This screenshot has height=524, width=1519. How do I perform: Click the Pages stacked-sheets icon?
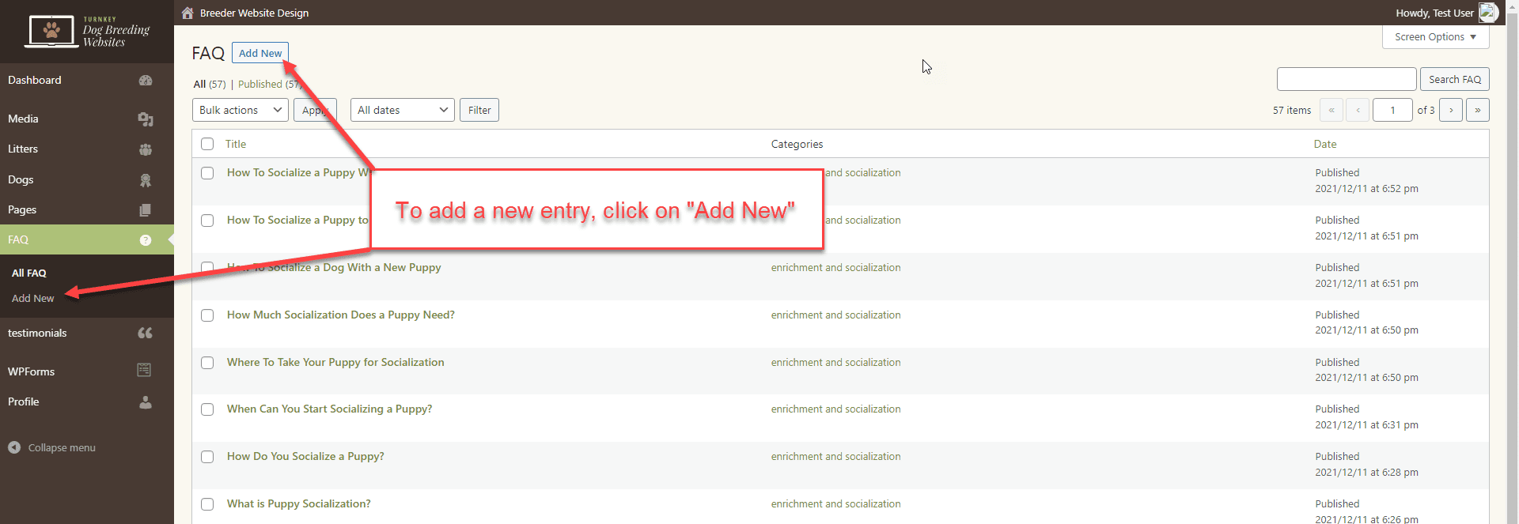(x=146, y=210)
